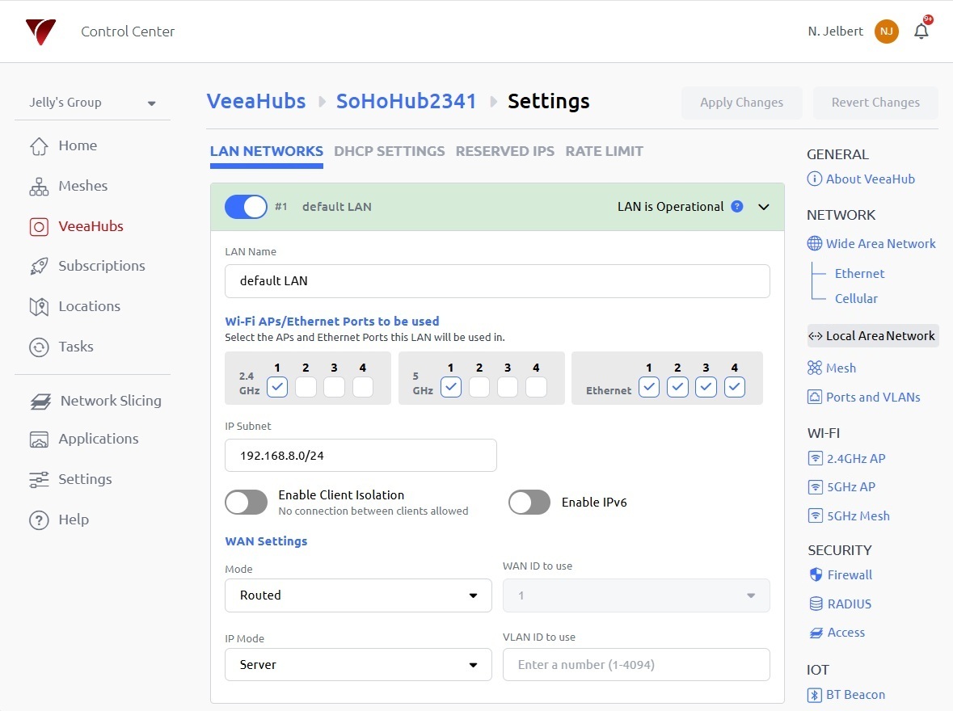Collapse the default LAN panel chevron
This screenshot has height=711, width=953.
pyautogui.click(x=764, y=207)
